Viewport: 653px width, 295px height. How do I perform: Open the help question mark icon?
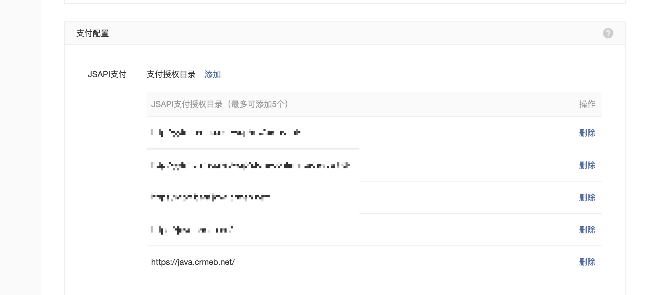(x=608, y=33)
